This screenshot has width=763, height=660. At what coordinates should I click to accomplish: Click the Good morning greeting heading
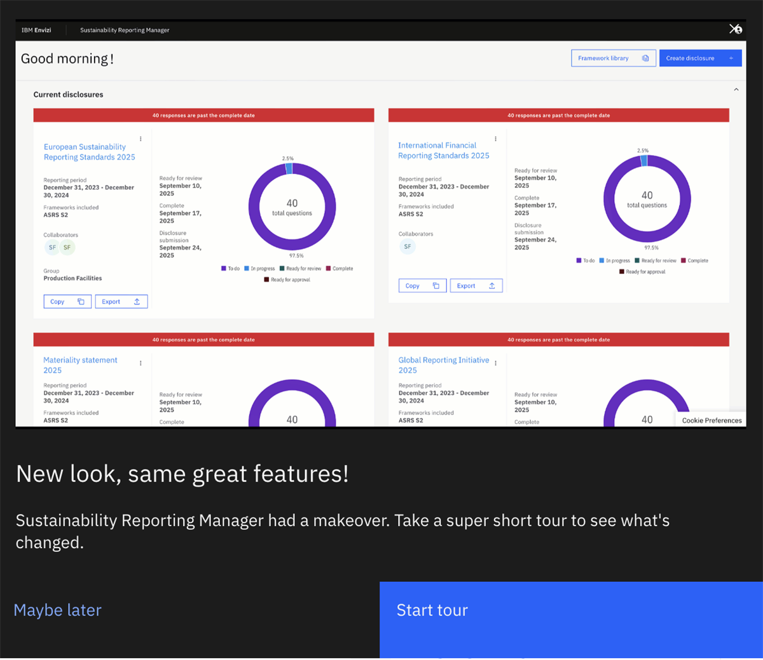point(67,58)
